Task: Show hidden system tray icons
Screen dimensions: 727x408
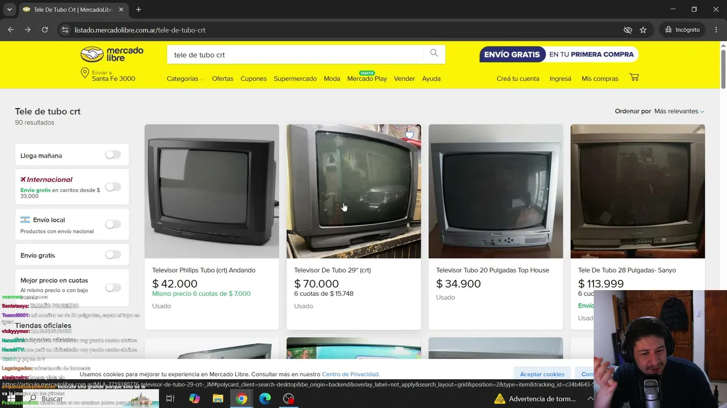Action: (590, 399)
